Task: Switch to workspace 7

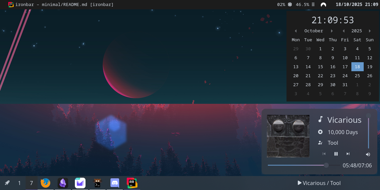Action: point(32,183)
